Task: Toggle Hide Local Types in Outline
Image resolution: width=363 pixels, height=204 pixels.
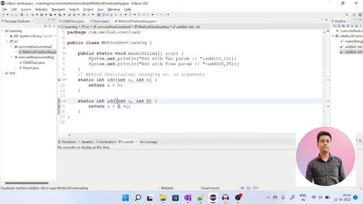Action: pyautogui.click(x=356, y=26)
